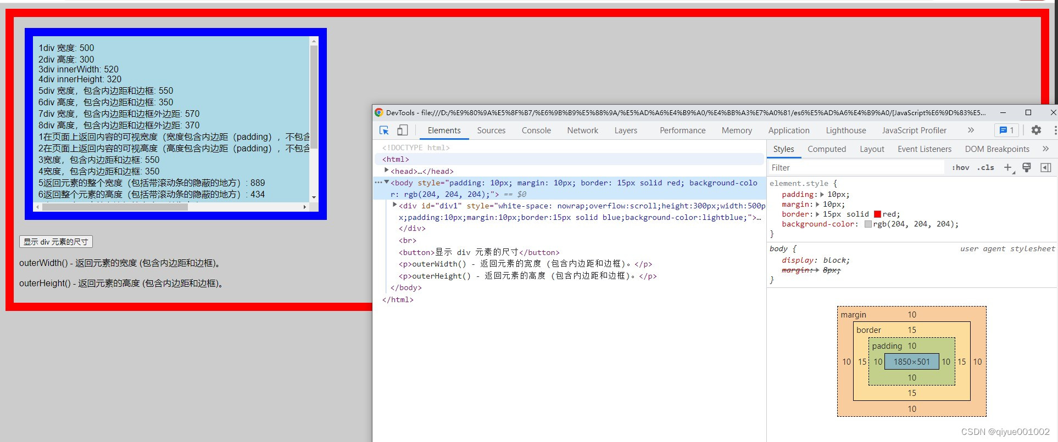
Task: Open the JavaScript Profiler tab
Action: [914, 131]
